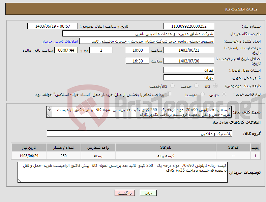Screen dimensions: 266x202
Task: Click the response deadline date 1403/06/21
Action: [x=189, y=50]
